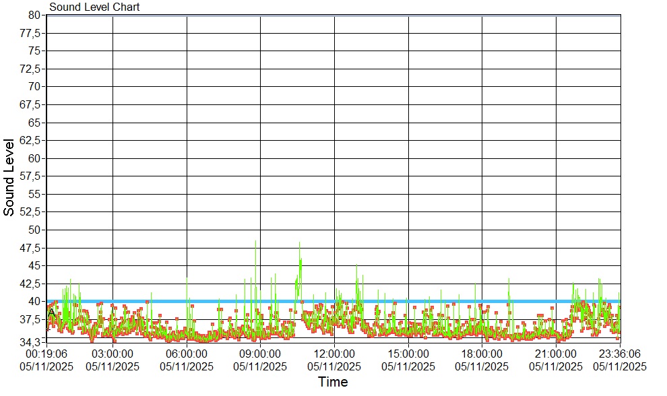This screenshot has height=396, width=667.
Task: Select the 18:00:00 time tick label
Action: 482,354
